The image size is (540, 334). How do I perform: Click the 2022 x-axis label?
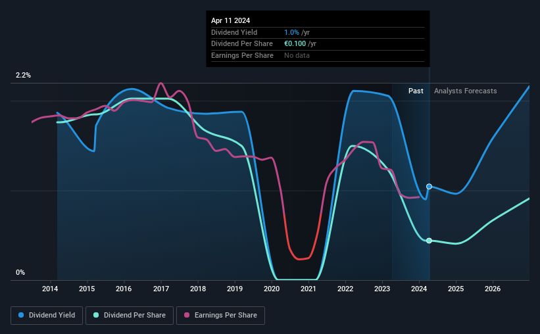[345, 289]
